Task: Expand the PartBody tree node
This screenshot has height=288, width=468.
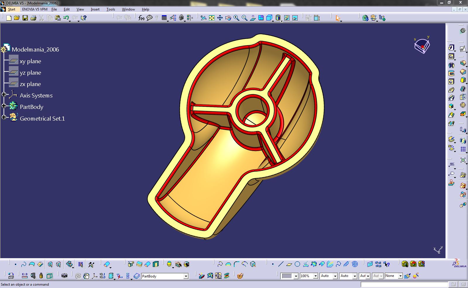Action: (4, 106)
